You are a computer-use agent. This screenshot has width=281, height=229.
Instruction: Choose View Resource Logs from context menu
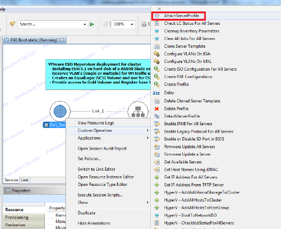coord(96,123)
